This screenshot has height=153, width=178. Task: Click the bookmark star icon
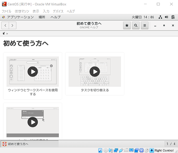tap(127, 25)
